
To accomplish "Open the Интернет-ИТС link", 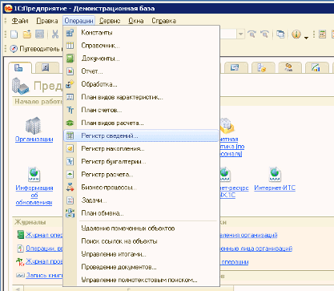I will click(275, 188).
